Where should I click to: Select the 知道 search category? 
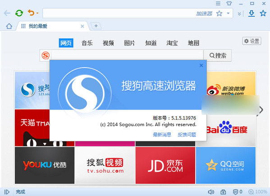(151, 43)
